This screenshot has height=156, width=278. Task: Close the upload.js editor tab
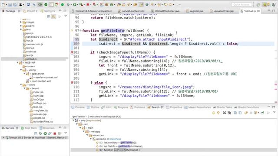[258, 11]
